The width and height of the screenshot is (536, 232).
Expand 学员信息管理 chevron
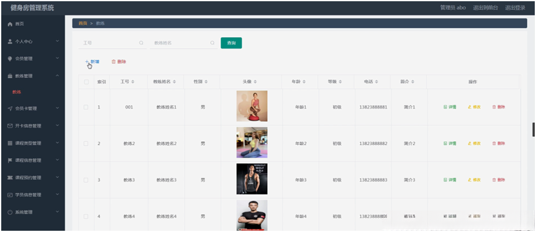(57, 195)
